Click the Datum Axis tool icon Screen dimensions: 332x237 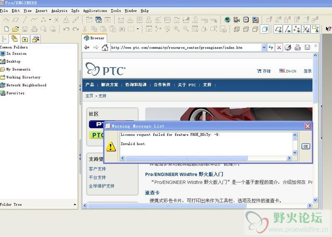coord(25,20)
